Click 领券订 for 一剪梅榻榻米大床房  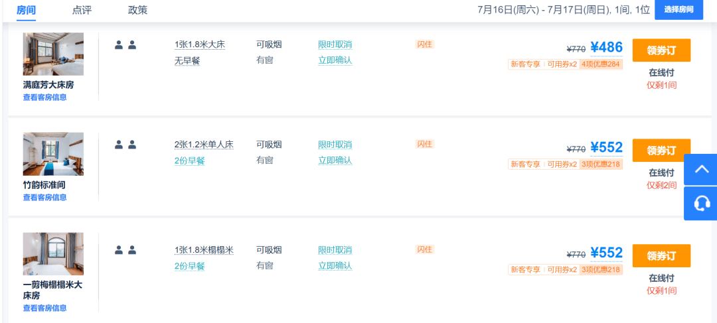pos(661,256)
